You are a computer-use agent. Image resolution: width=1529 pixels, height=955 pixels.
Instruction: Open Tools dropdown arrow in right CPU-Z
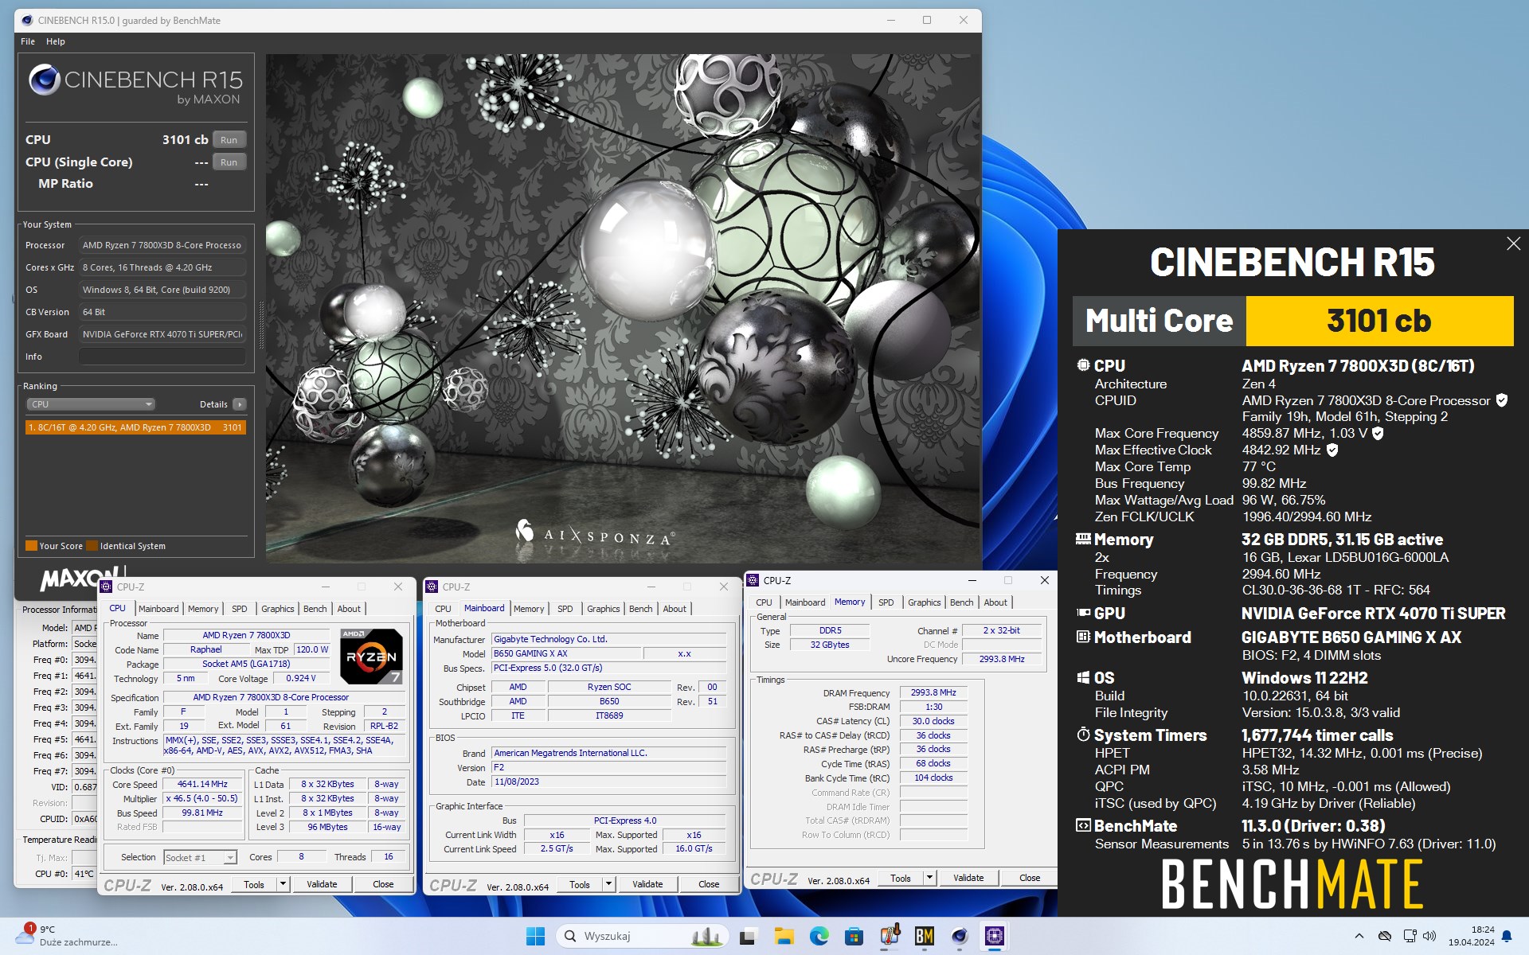click(x=929, y=878)
